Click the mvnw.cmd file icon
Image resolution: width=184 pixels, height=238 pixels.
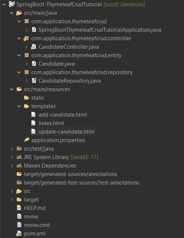(x=19, y=225)
